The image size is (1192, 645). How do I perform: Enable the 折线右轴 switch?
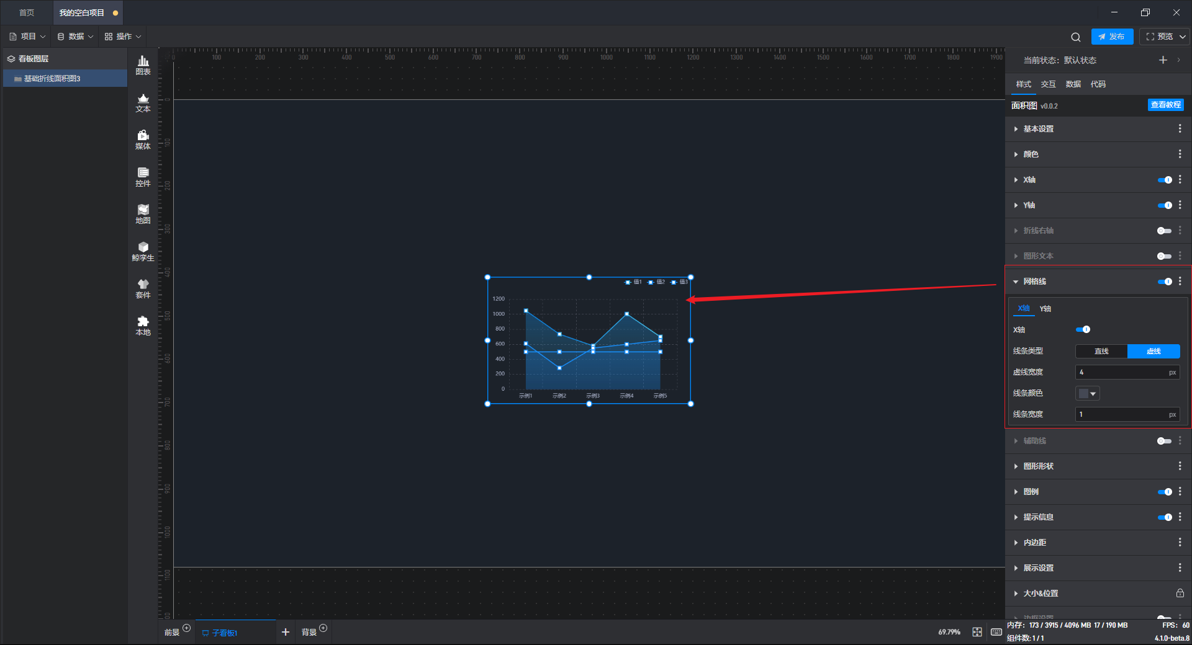pyautogui.click(x=1165, y=231)
